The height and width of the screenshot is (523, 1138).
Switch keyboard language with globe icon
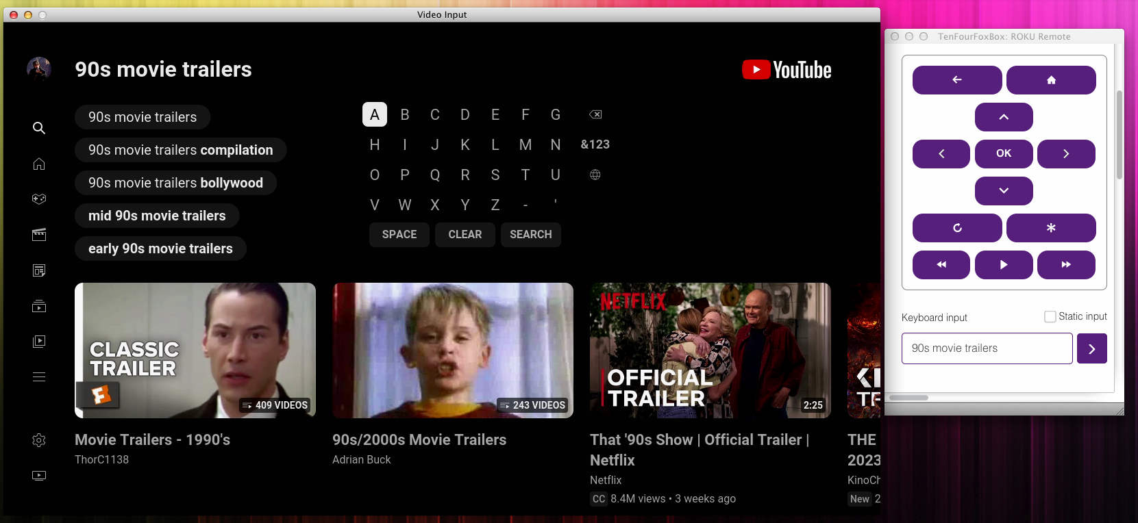(x=595, y=175)
